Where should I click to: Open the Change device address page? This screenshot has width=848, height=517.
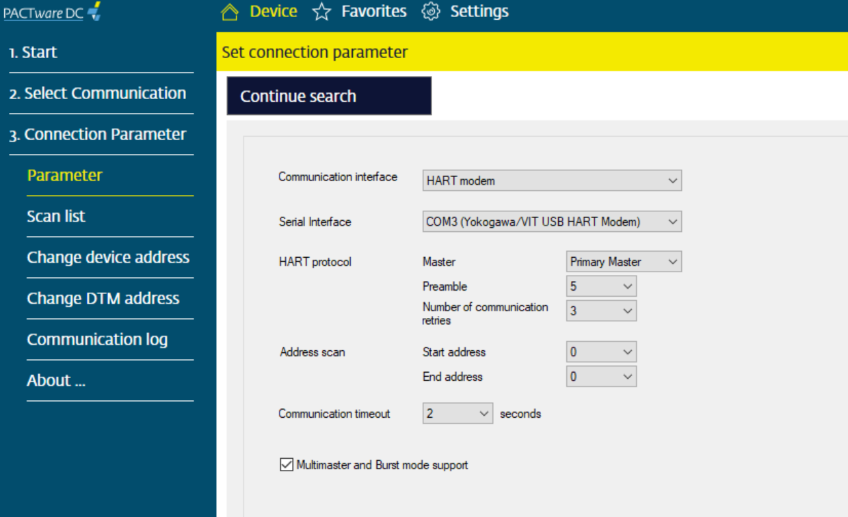click(x=109, y=256)
